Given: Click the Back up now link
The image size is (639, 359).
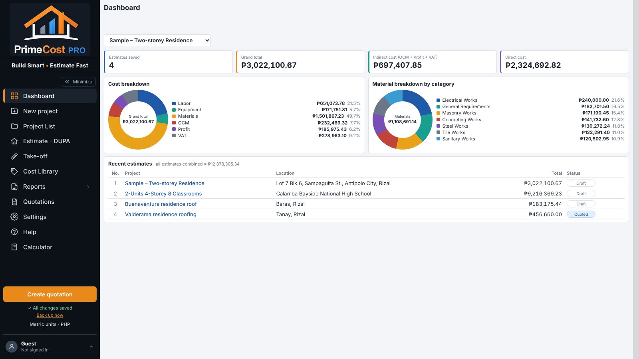Looking at the screenshot, I should pyautogui.click(x=50, y=315).
